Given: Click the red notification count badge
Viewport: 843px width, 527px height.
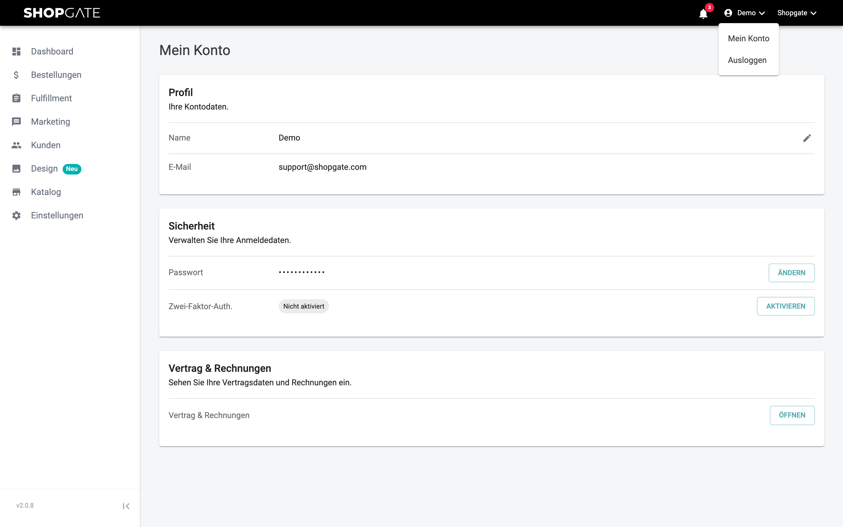Looking at the screenshot, I should pyautogui.click(x=709, y=7).
